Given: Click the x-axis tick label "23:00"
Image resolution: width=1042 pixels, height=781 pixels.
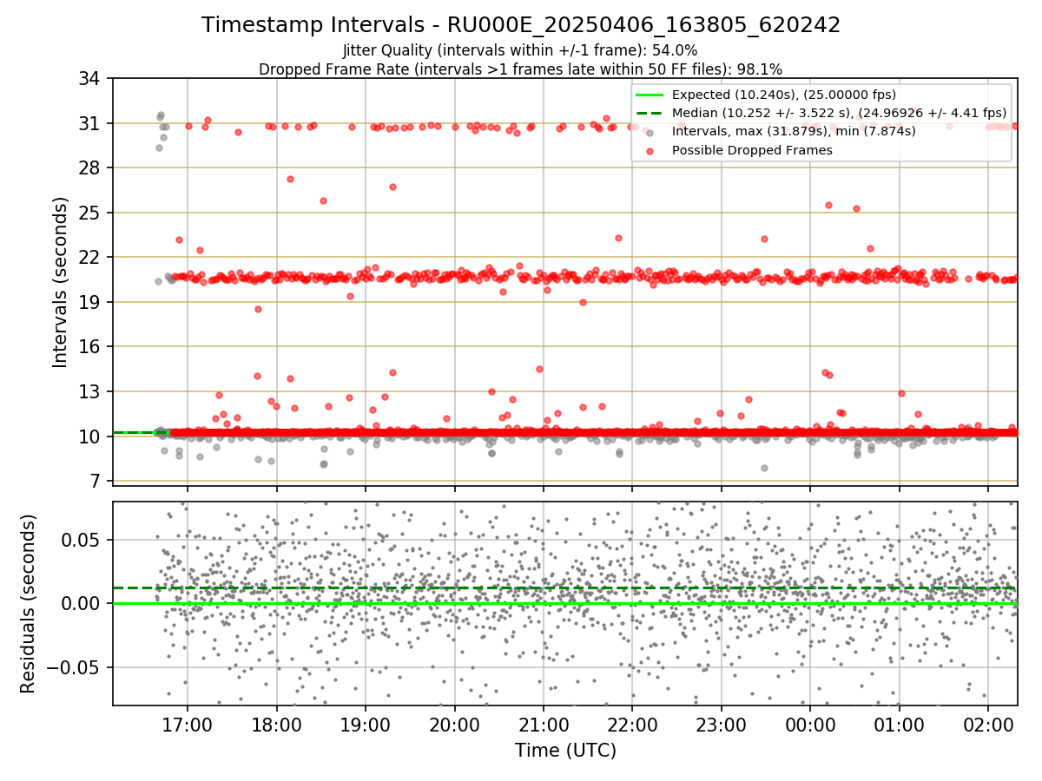Looking at the screenshot, I should point(722,724).
